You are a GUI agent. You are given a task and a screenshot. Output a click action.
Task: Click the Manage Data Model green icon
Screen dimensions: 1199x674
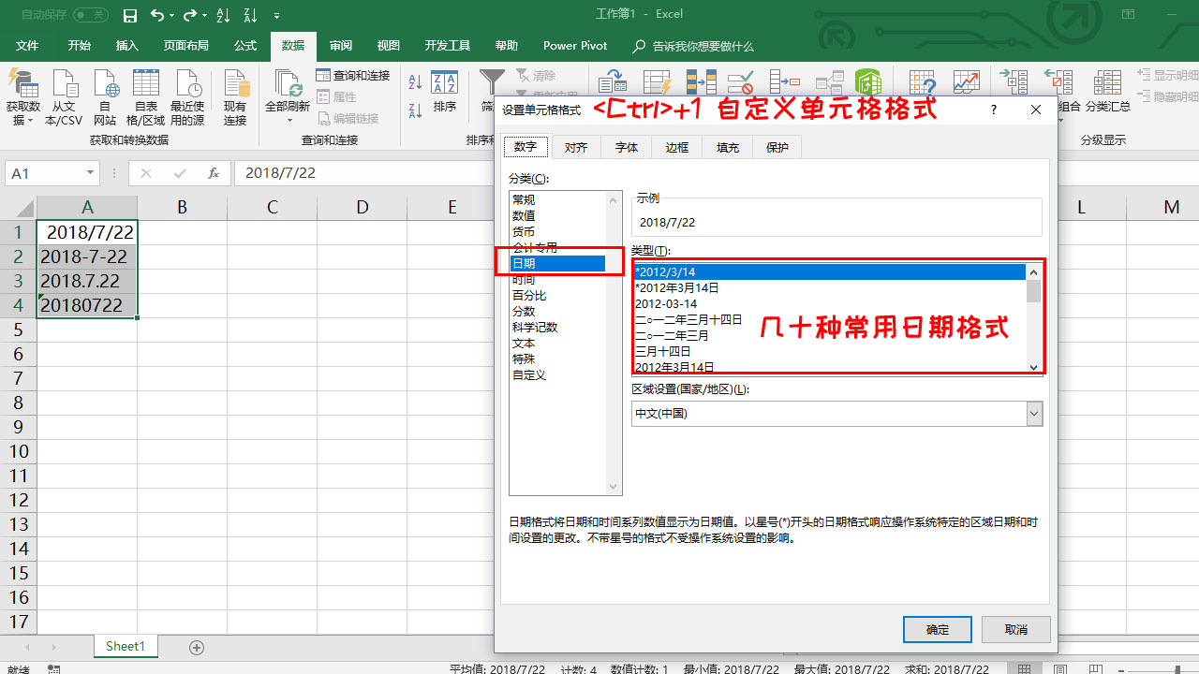coord(867,83)
